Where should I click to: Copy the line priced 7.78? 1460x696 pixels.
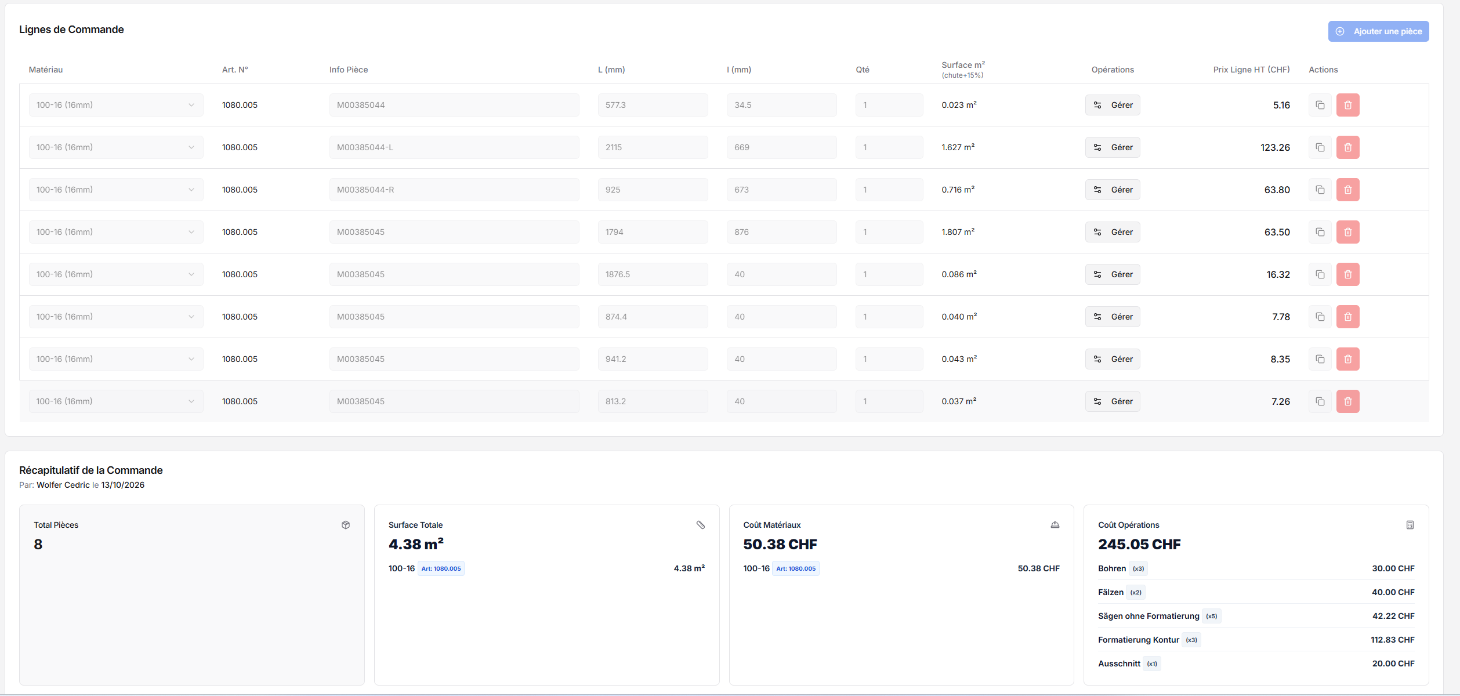[x=1320, y=317]
